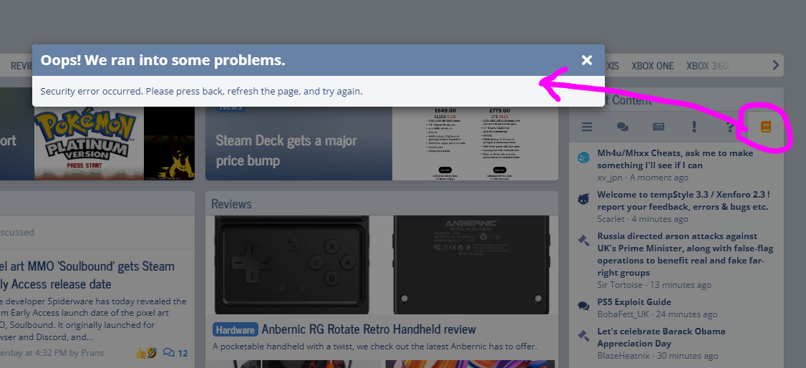Click the chat icon beside PS5 Exploit Guide
Image resolution: width=806 pixels, height=368 pixels.
[x=583, y=306]
